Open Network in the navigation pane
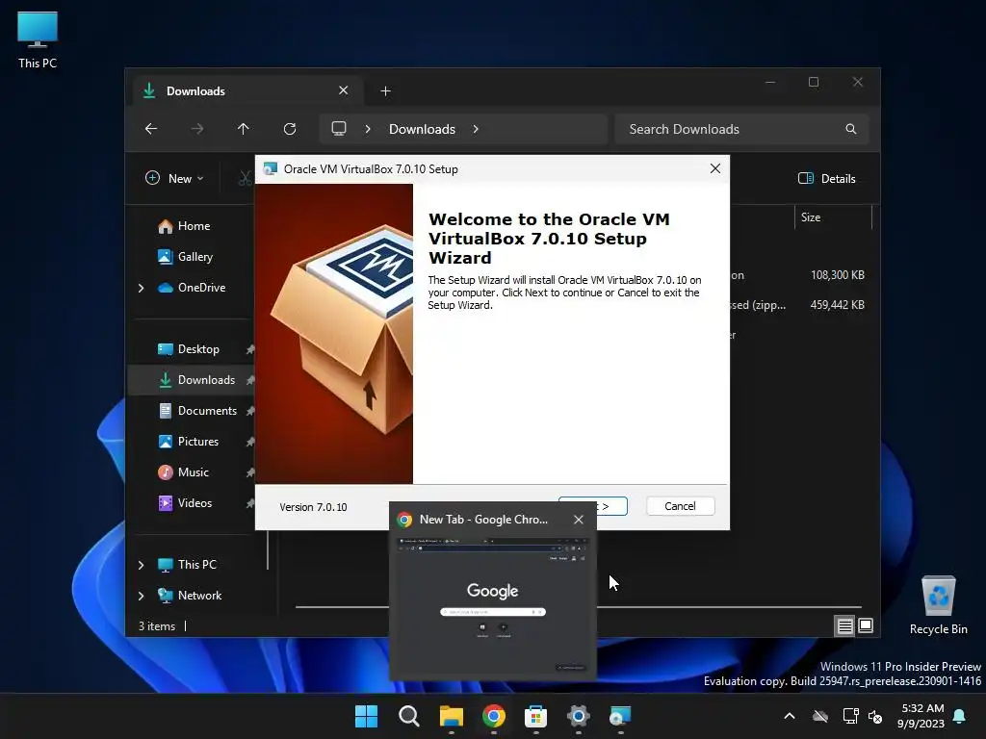The height and width of the screenshot is (739, 986). click(199, 595)
